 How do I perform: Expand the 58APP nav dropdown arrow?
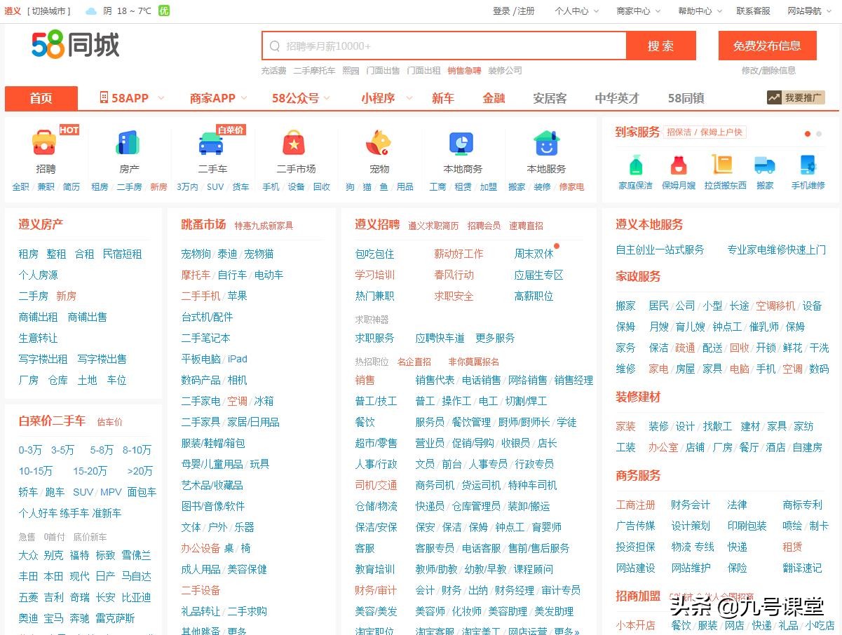(x=161, y=98)
